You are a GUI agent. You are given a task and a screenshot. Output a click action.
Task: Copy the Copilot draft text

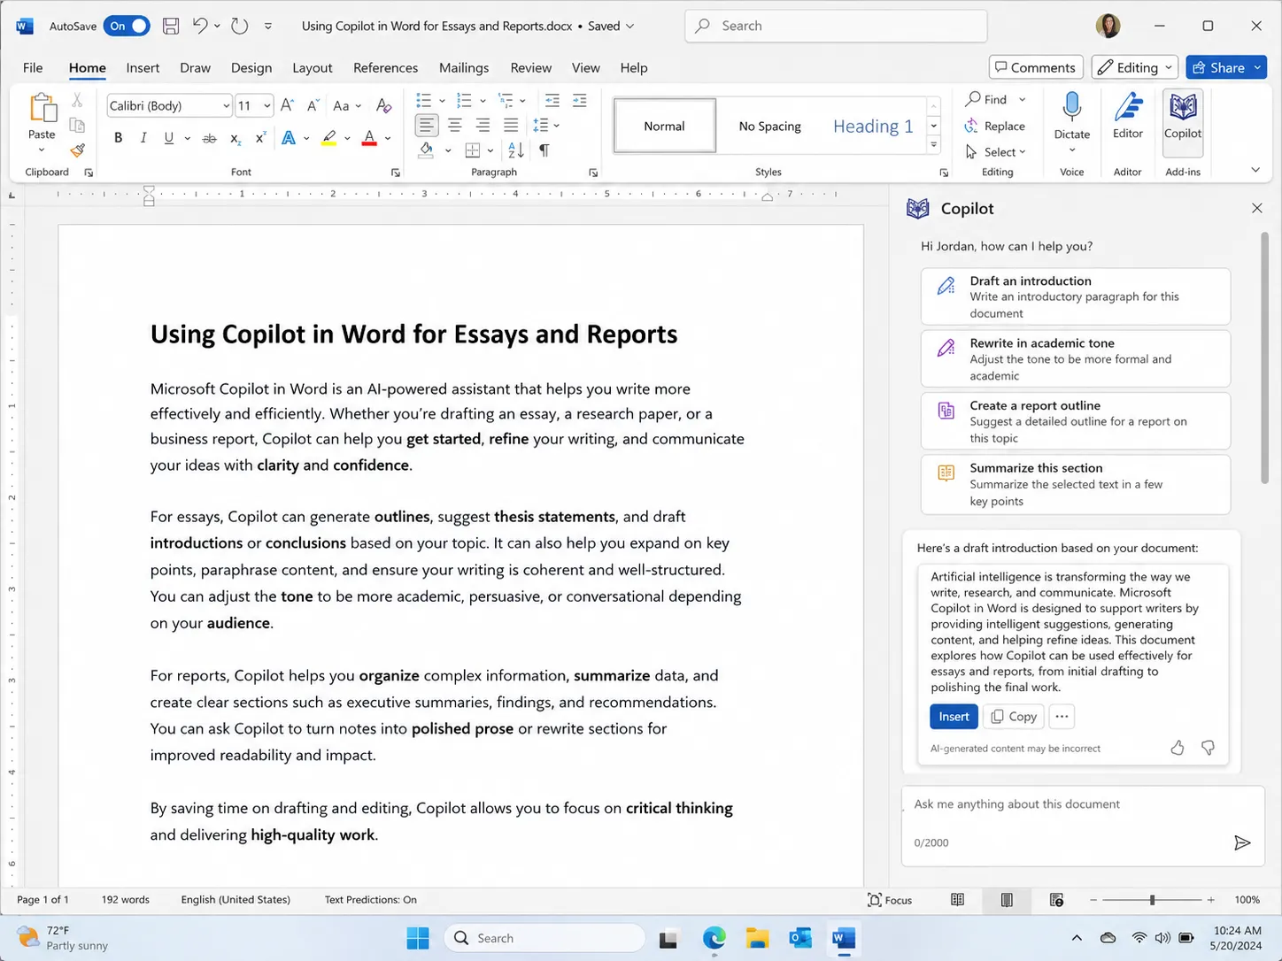pos(1014,717)
